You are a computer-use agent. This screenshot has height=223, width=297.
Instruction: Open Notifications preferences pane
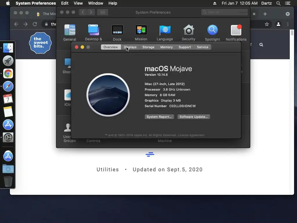click(x=236, y=33)
